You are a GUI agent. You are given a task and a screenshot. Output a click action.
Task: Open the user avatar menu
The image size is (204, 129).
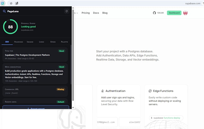tap(185, 13)
